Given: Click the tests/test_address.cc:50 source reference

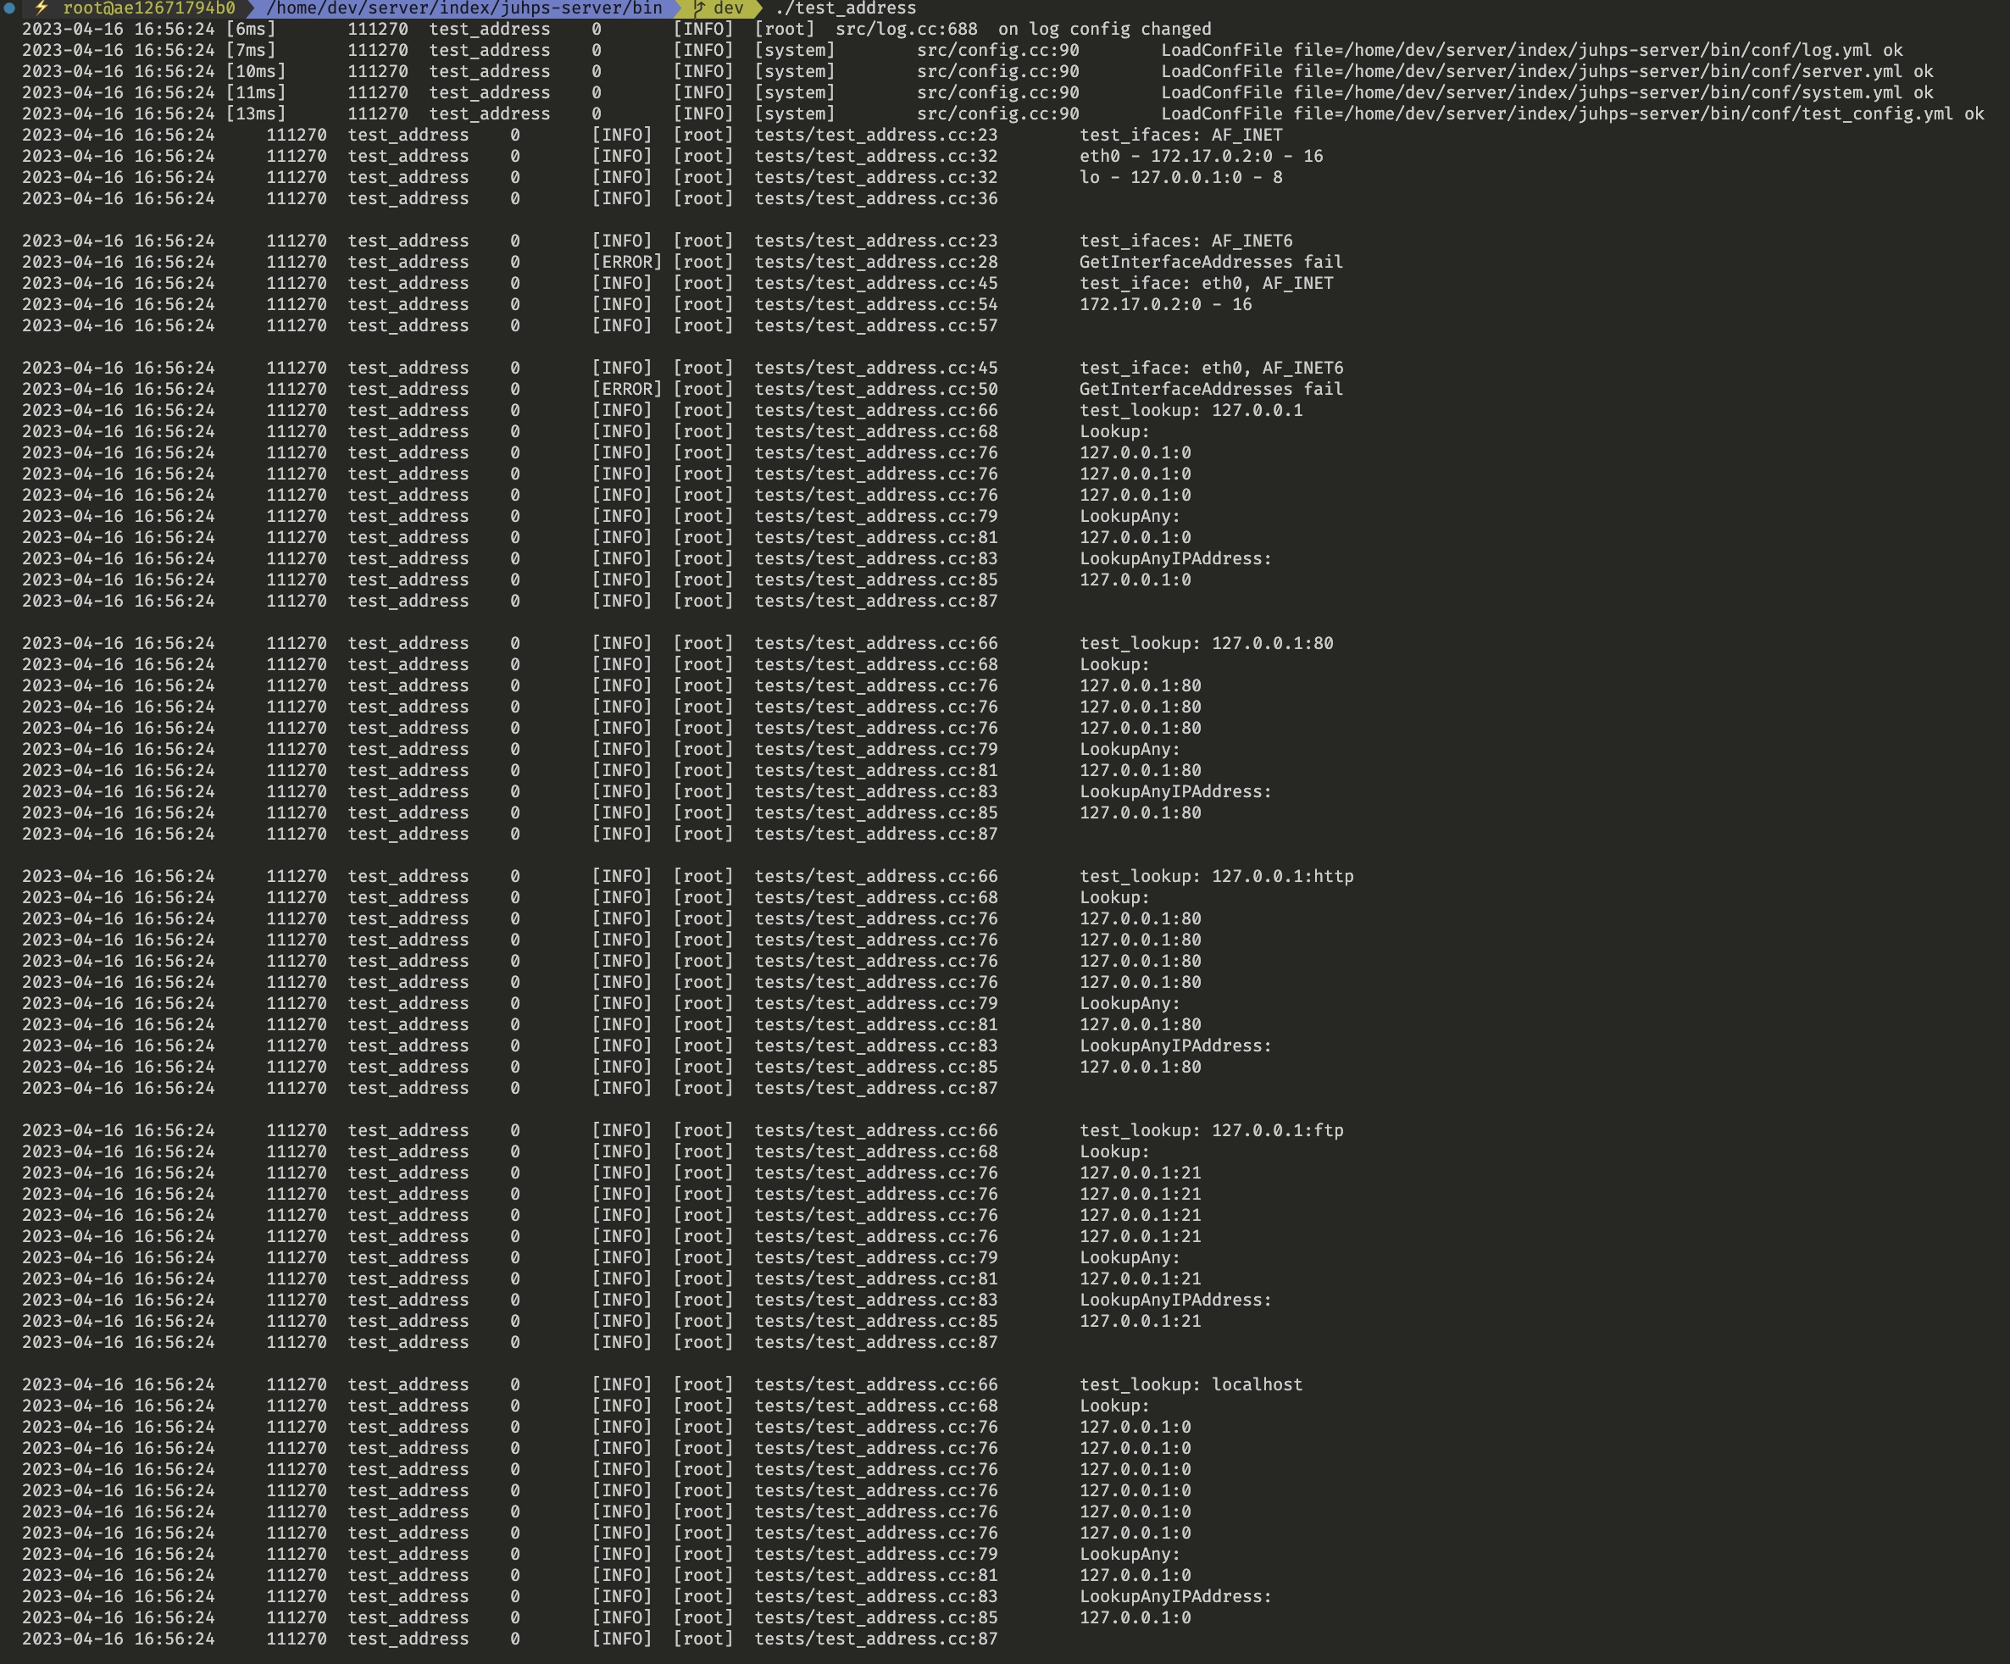Looking at the screenshot, I should tap(876, 390).
